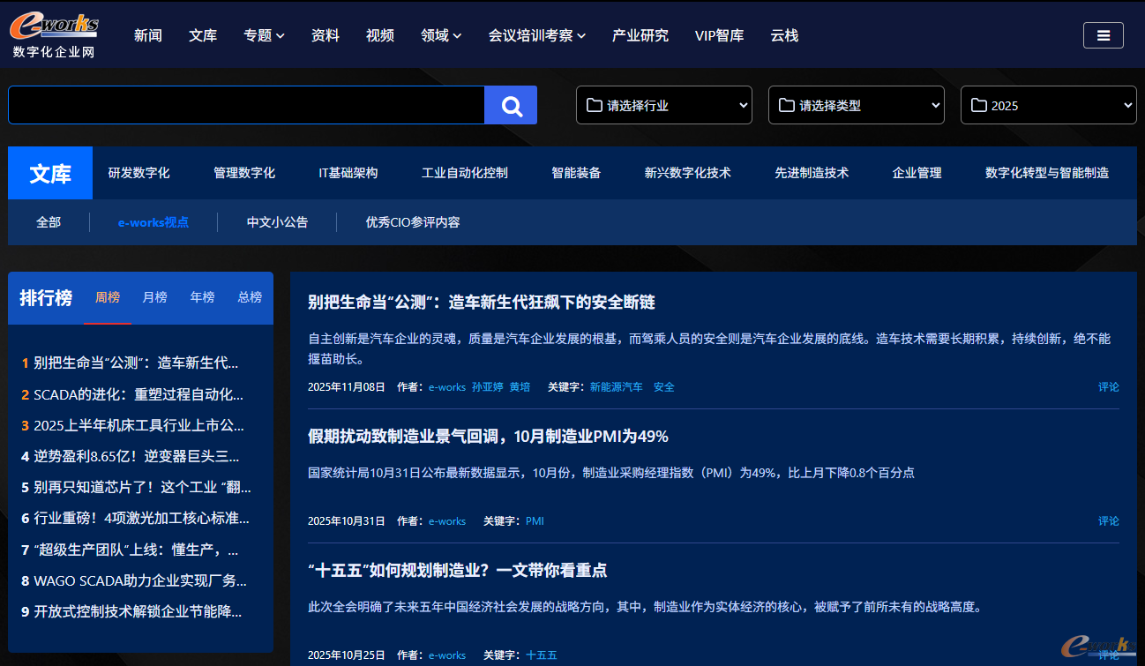
Task: Select the 总榜 ranking tab
Action: pos(250,297)
